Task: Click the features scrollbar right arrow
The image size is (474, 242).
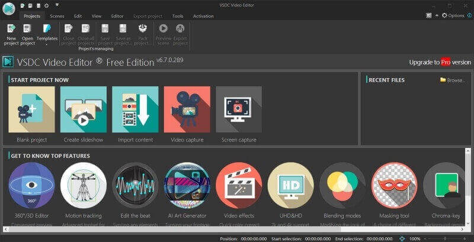Action: click(462, 230)
